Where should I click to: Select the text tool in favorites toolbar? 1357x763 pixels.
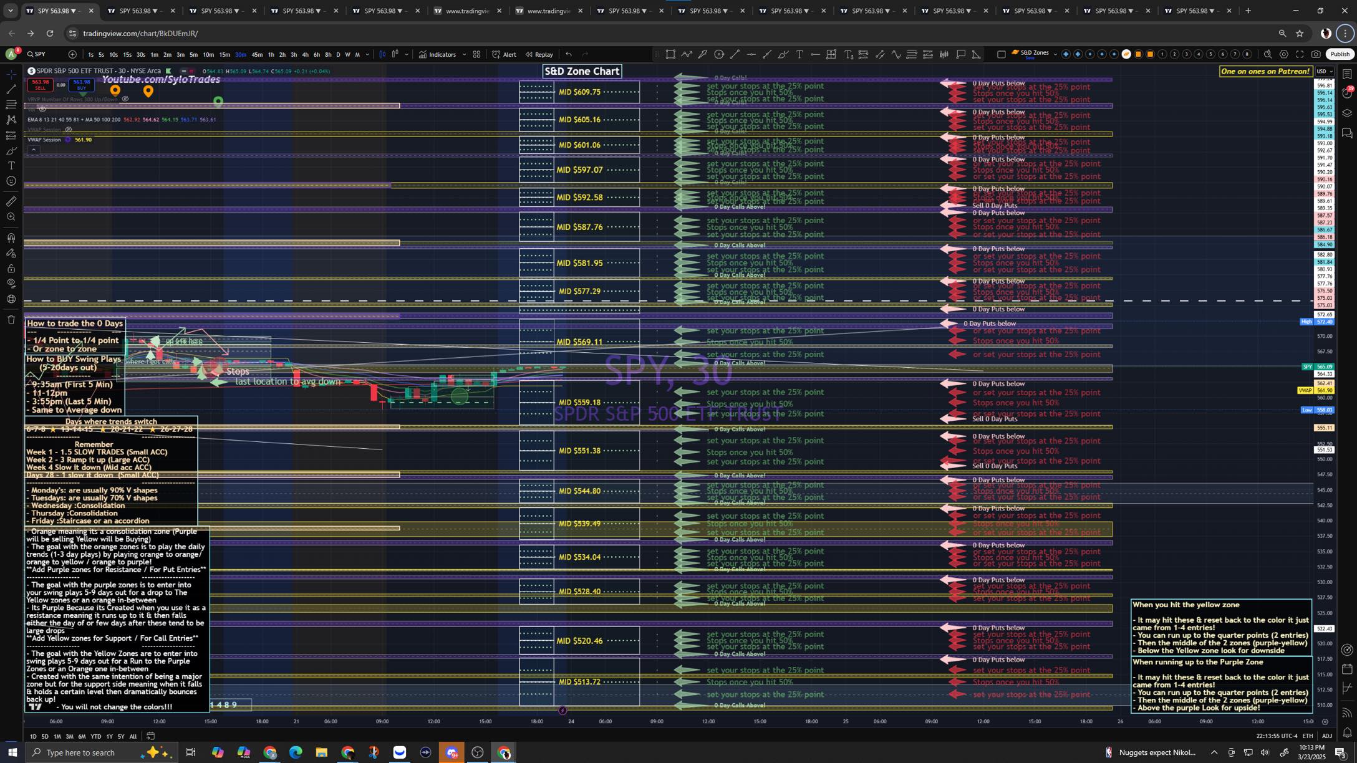coord(799,54)
